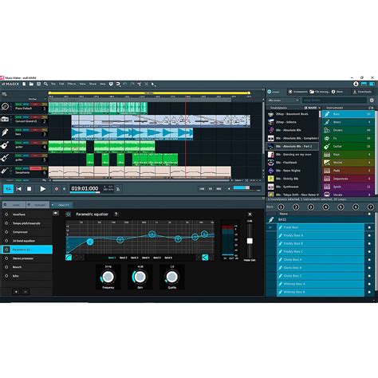Click the bass track instrument icon
The image size is (378, 378).
click(5, 132)
